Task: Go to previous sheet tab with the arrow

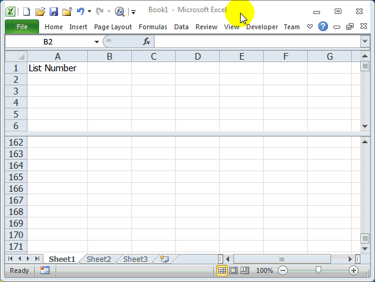Action: tap(20, 259)
